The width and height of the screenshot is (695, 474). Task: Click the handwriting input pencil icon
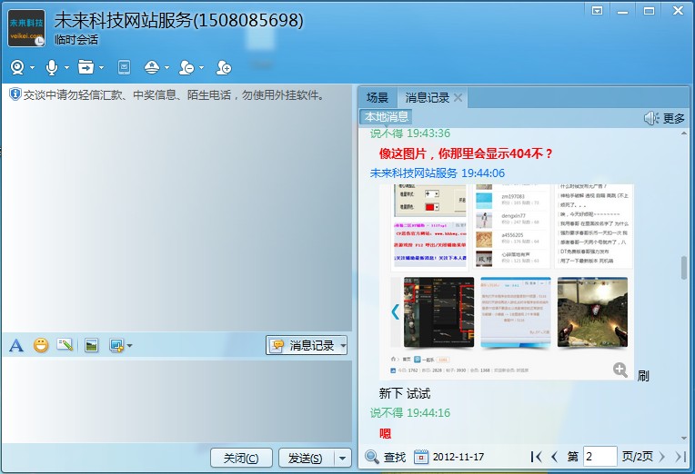[65, 345]
